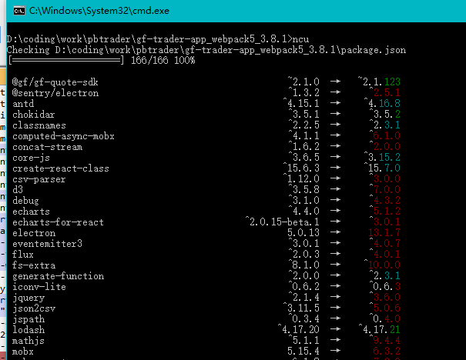466x360 pixels.
Task: Click the Checking package.json path line
Action: click(206, 50)
